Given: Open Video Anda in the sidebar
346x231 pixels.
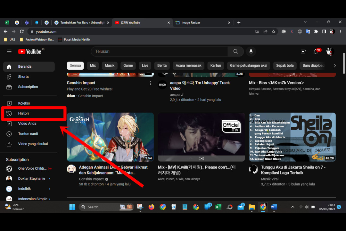Looking at the screenshot, I should 29,124.
